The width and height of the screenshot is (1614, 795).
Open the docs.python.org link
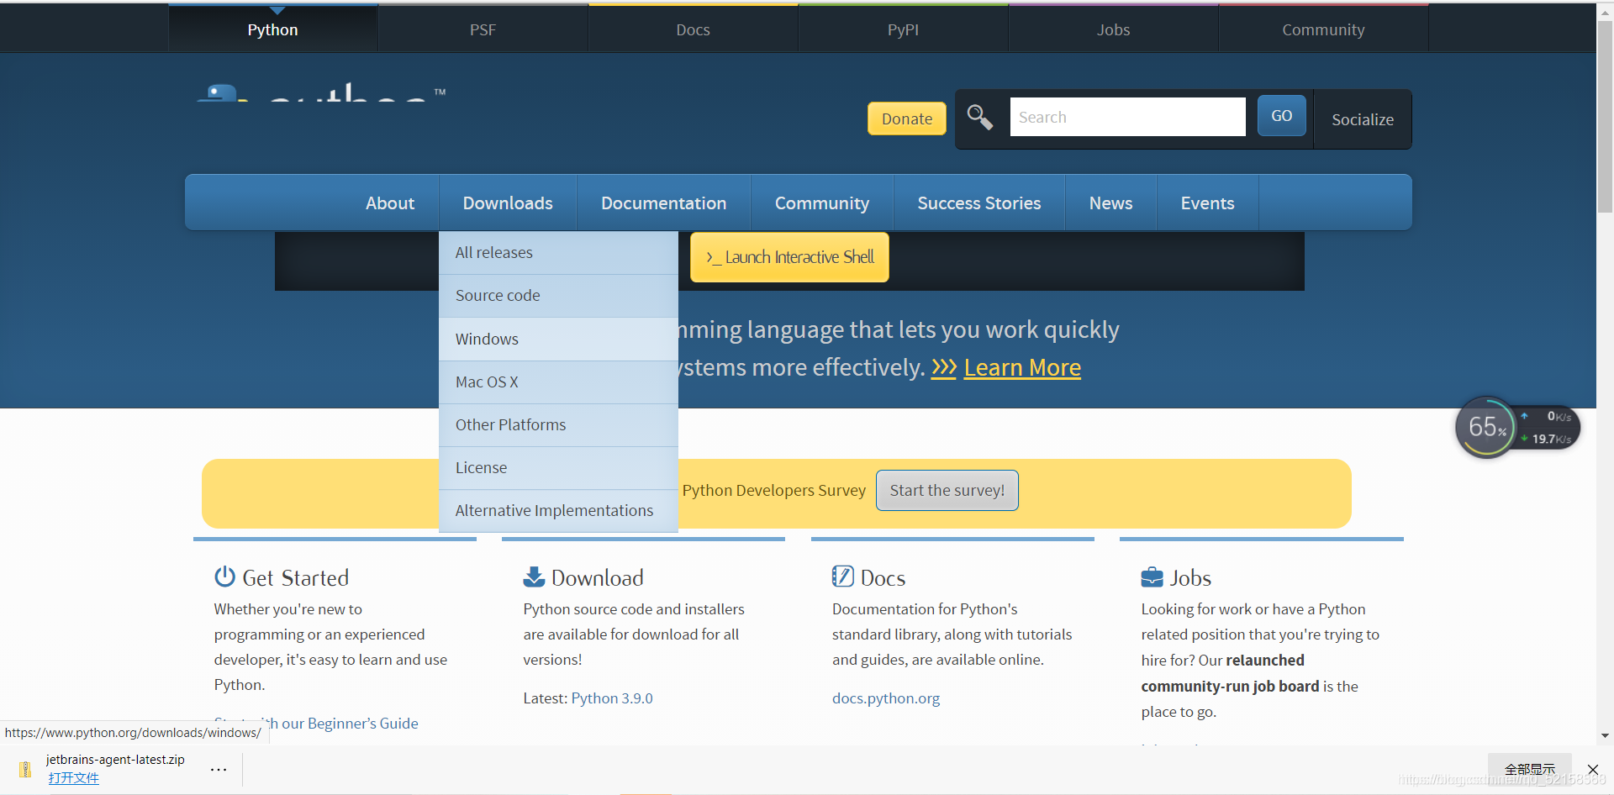pyautogui.click(x=886, y=698)
